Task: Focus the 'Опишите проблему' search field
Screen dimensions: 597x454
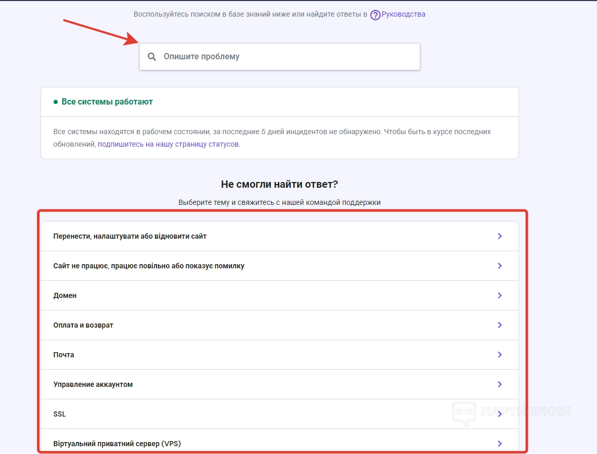Action: tap(286, 57)
